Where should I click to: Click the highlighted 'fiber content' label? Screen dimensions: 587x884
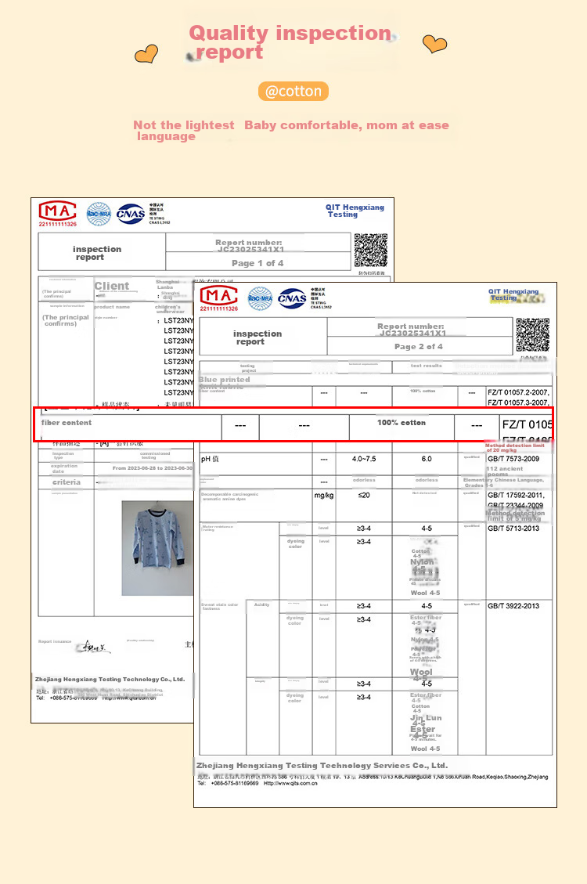click(66, 422)
